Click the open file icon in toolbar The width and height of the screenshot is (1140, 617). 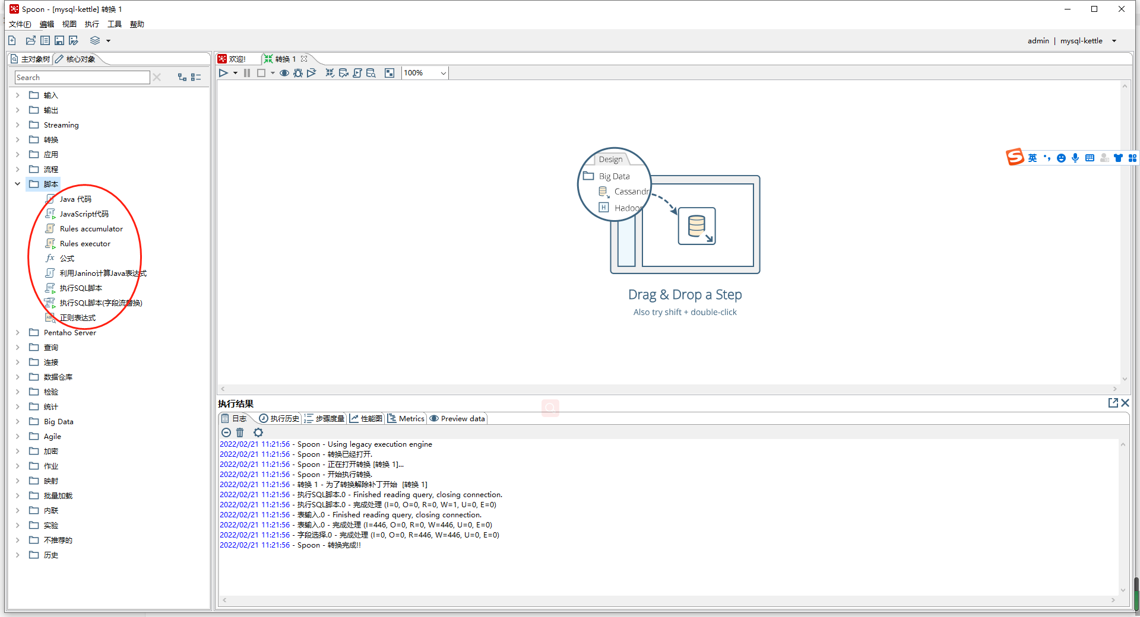31,40
